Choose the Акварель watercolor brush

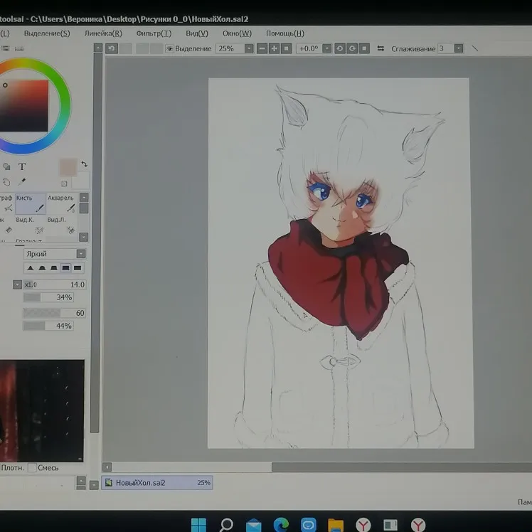(x=61, y=203)
